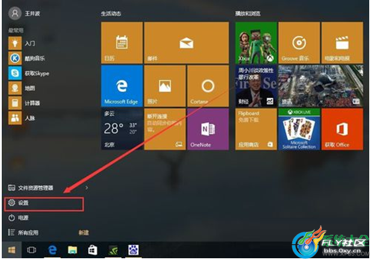Image resolution: width=371 pixels, height=260 pixels.
Task: Open the Store from the taskbar
Action: pyautogui.click(x=92, y=250)
